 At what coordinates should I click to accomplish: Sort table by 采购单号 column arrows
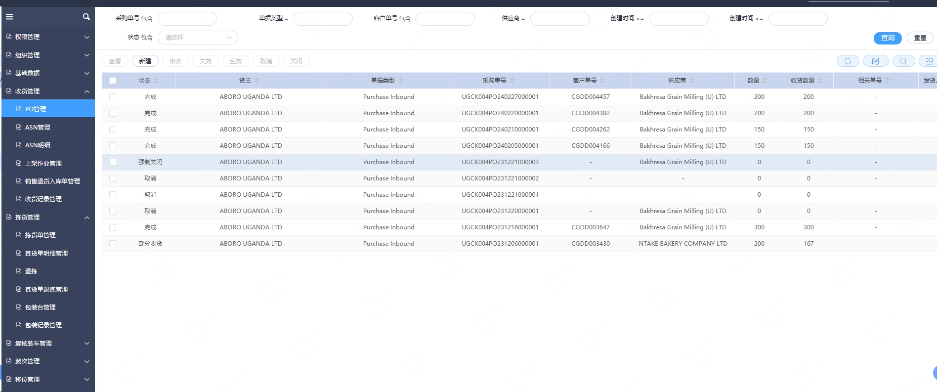coord(512,81)
